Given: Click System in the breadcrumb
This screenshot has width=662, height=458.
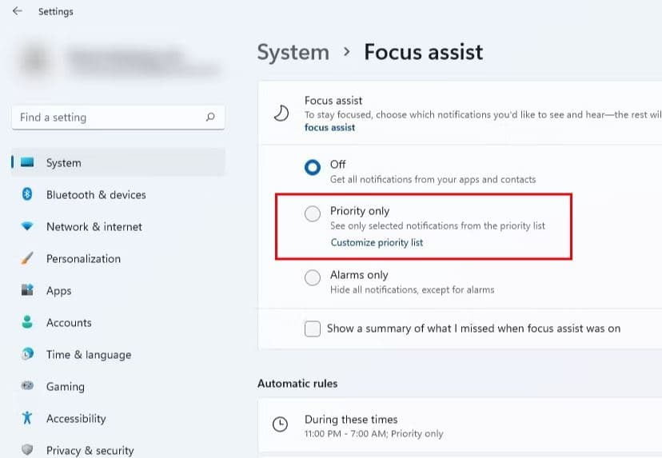Looking at the screenshot, I should [x=293, y=53].
